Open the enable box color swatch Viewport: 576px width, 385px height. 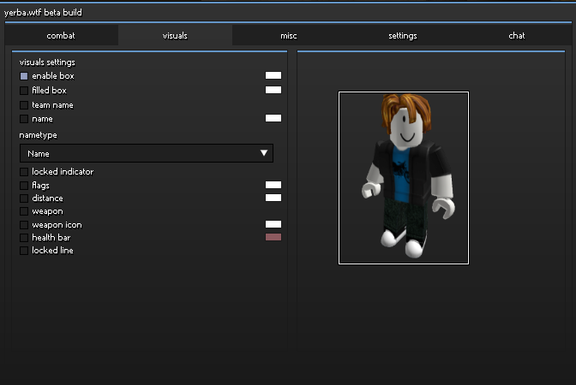click(x=273, y=75)
